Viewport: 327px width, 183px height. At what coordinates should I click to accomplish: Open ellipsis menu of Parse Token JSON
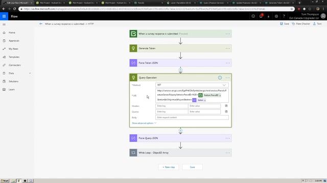pos(227,63)
